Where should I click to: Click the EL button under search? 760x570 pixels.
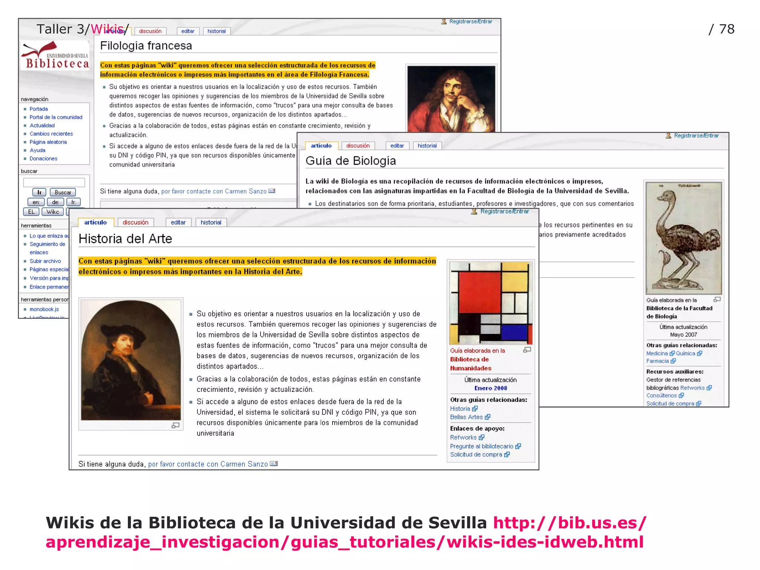click(x=31, y=212)
